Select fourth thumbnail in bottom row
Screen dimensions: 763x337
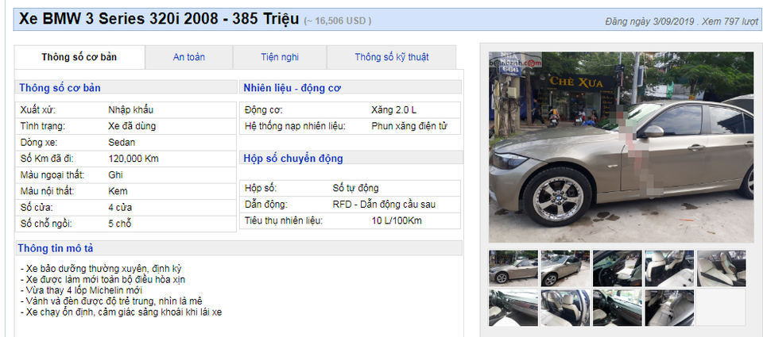click(669, 308)
